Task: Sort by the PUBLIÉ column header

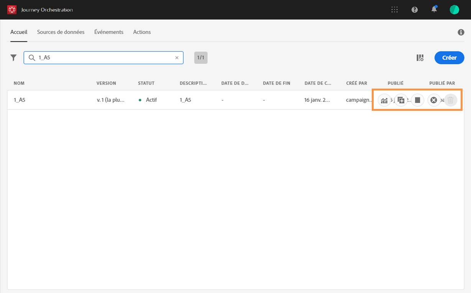Action: tap(396, 83)
